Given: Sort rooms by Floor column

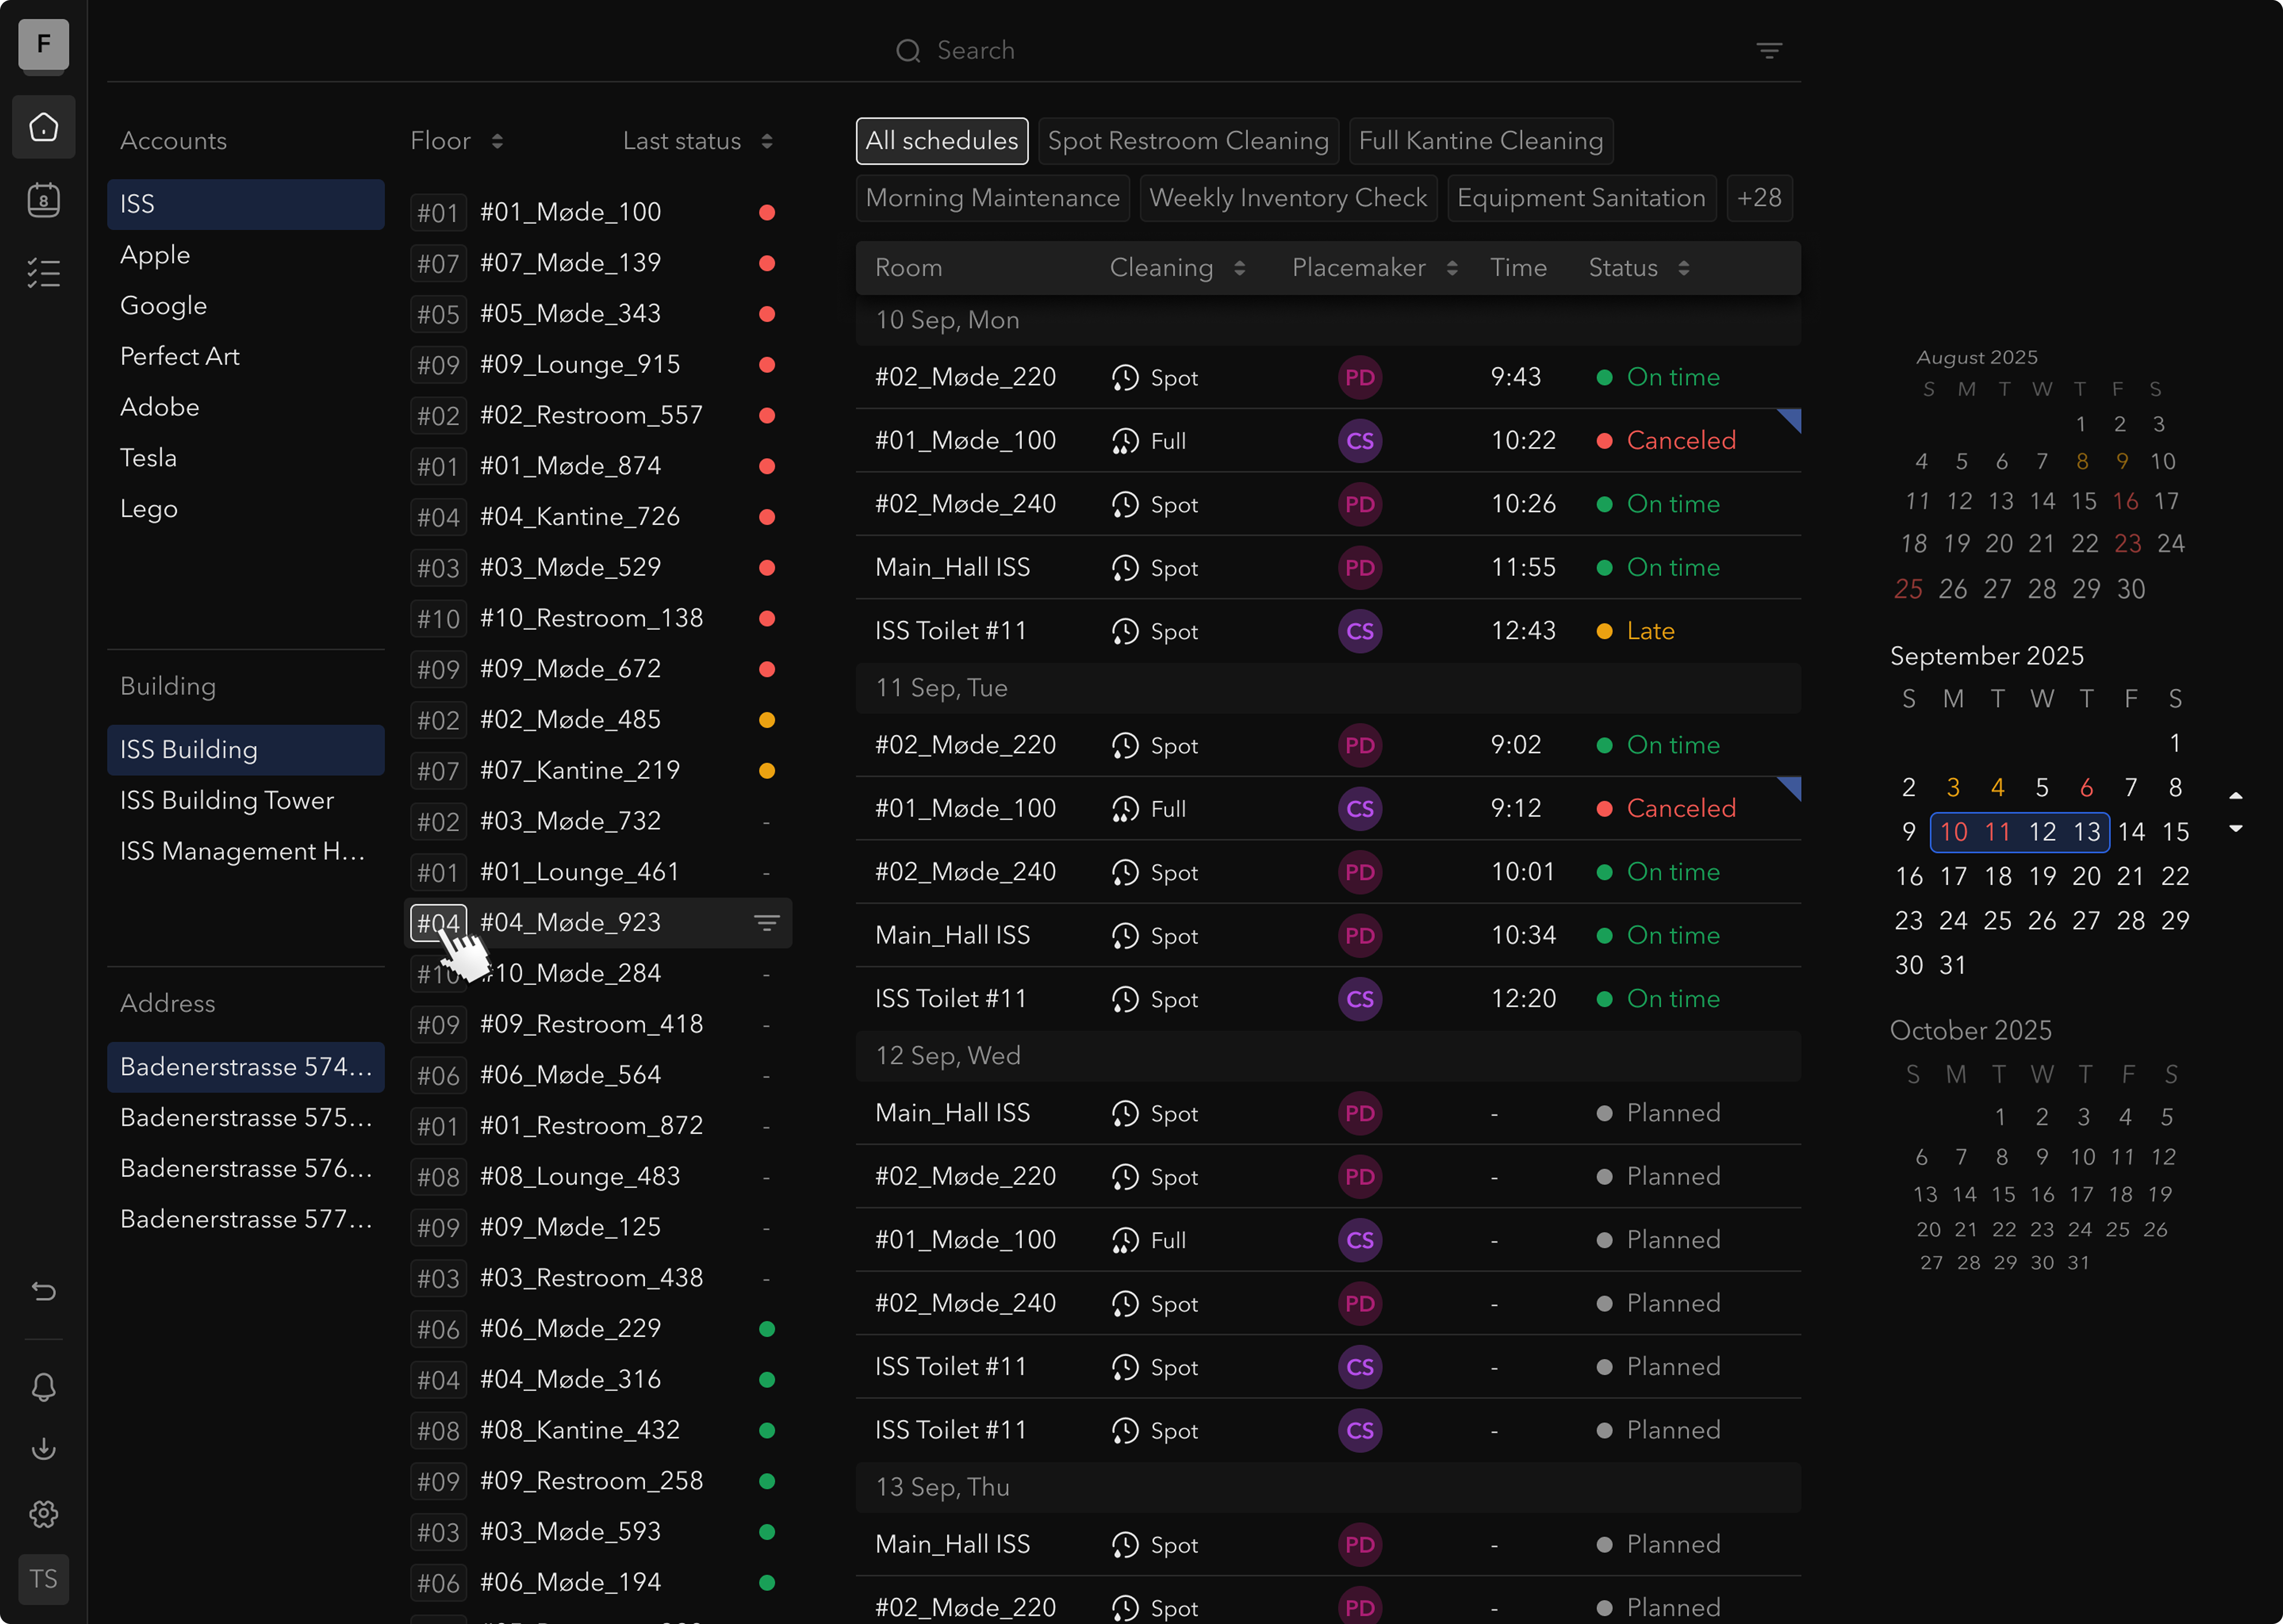Looking at the screenshot, I should click(497, 141).
